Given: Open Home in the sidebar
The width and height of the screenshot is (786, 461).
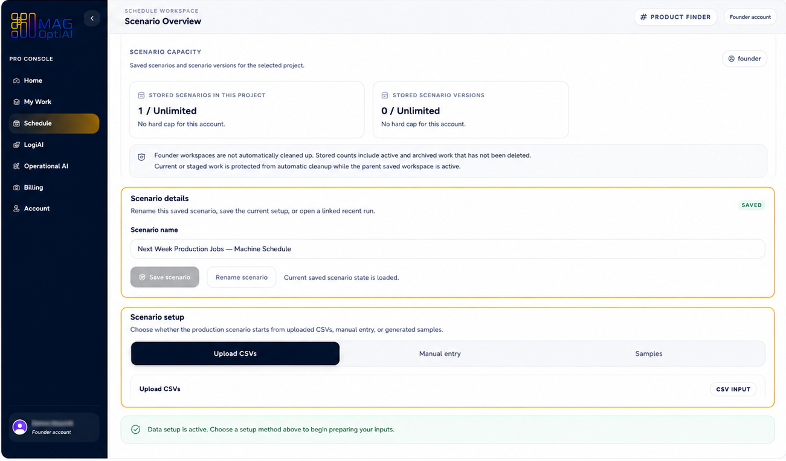Looking at the screenshot, I should click(54, 80).
